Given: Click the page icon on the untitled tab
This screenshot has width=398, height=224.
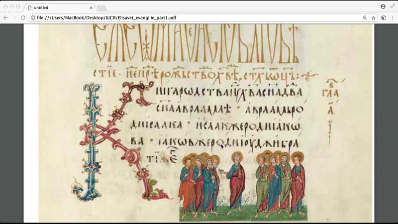Looking at the screenshot, I should tap(30, 8).
